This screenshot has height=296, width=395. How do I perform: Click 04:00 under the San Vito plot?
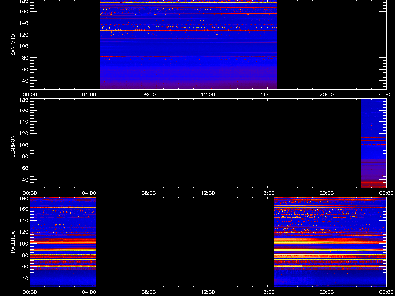[89, 95]
